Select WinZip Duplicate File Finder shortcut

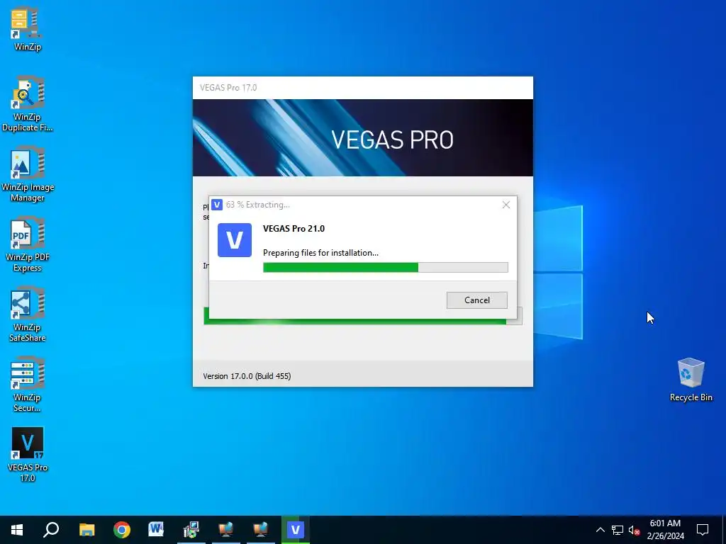[27, 104]
